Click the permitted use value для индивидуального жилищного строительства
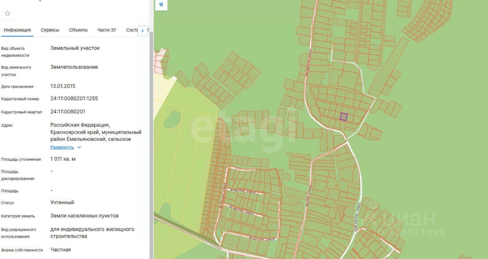This screenshot has height=259, width=488. (92, 233)
